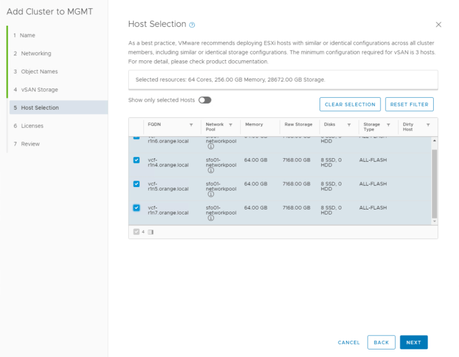The width and height of the screenshot is (459, 357).
Task: Click info icon for vcf-r1n4 network pool
Action: [211, 170]
